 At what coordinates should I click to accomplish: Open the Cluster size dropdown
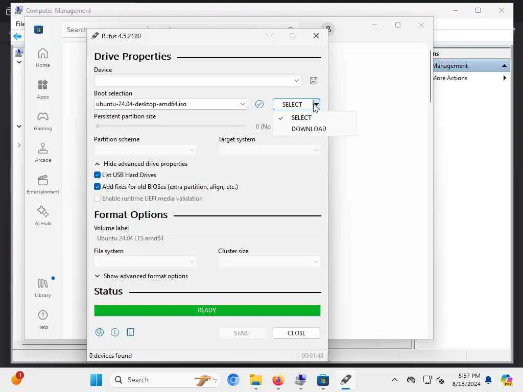click(269, 262)
